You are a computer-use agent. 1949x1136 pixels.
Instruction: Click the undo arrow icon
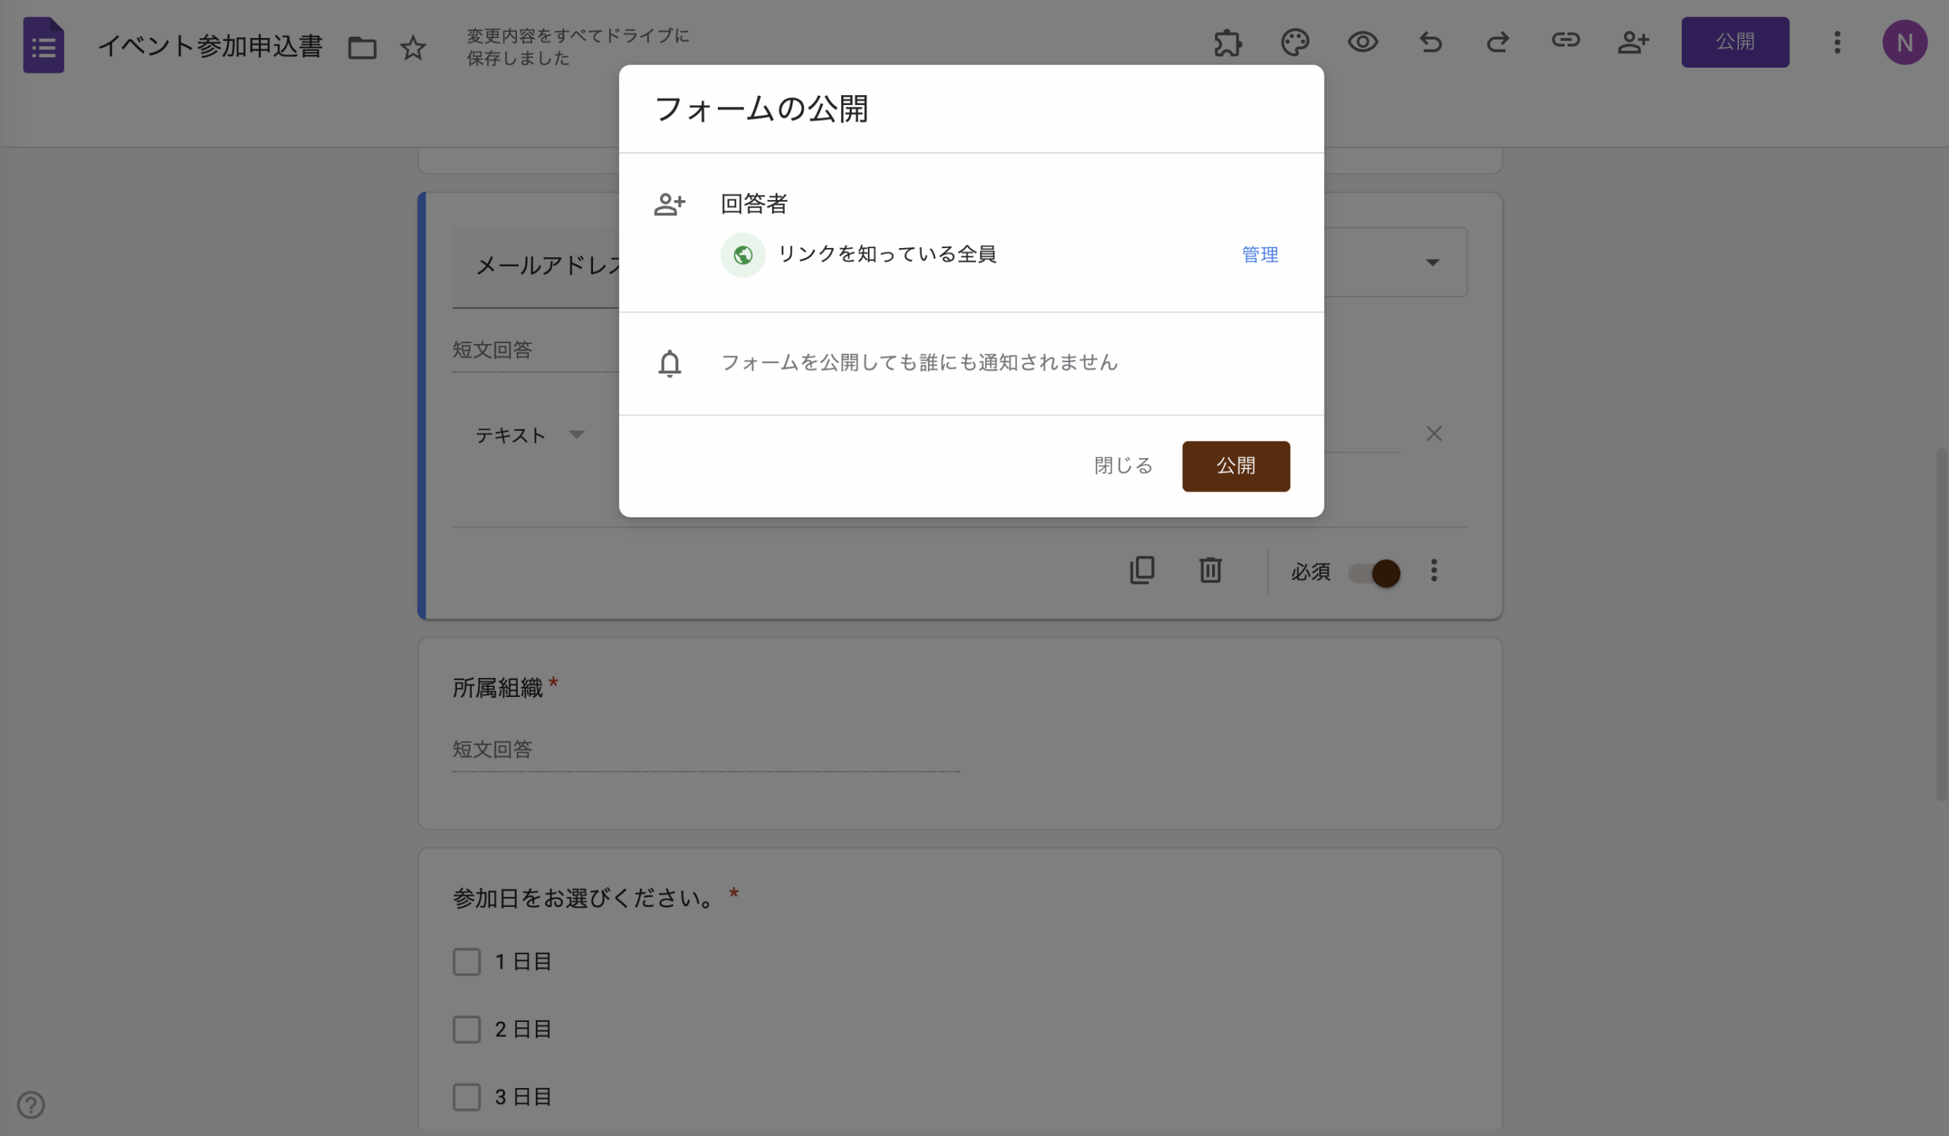[x=1430, y=42]
